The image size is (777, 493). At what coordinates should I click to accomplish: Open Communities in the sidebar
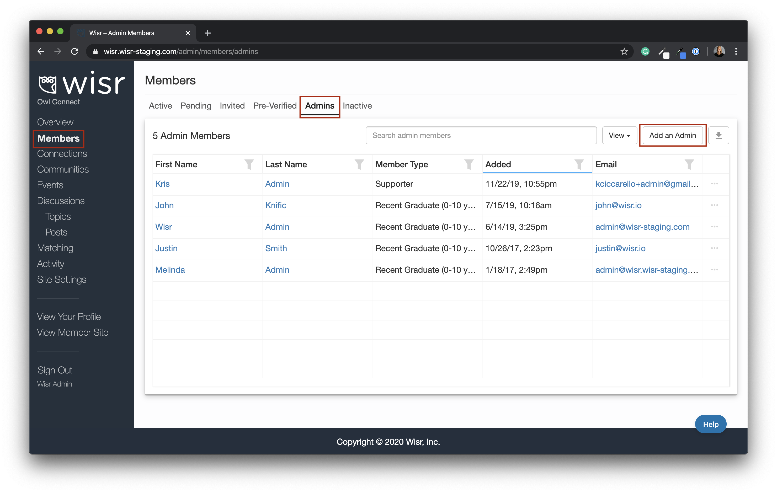click(x=63, y=170)
